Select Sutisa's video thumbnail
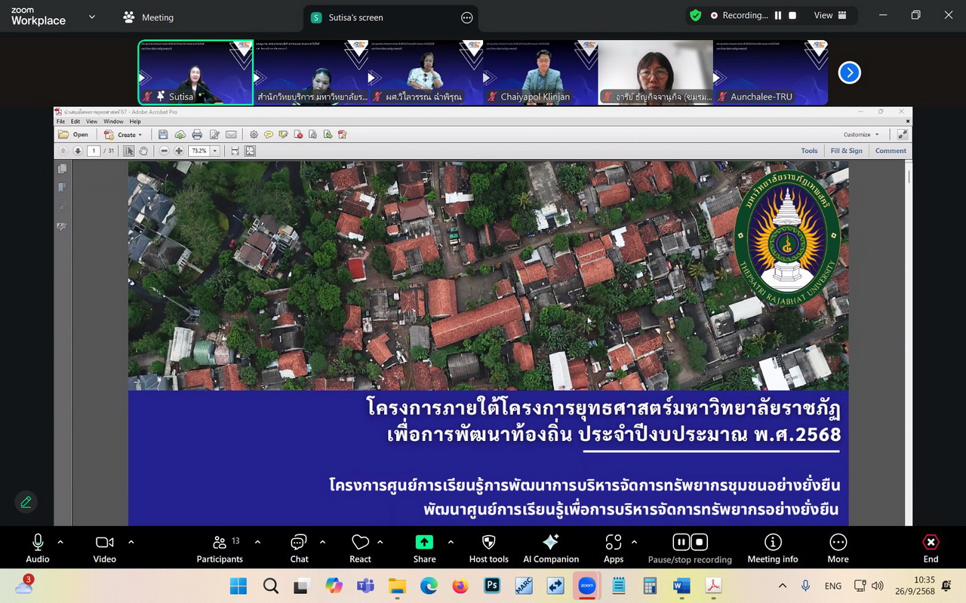Viewport: 966px width, 603px height. (x=196, y=72)
